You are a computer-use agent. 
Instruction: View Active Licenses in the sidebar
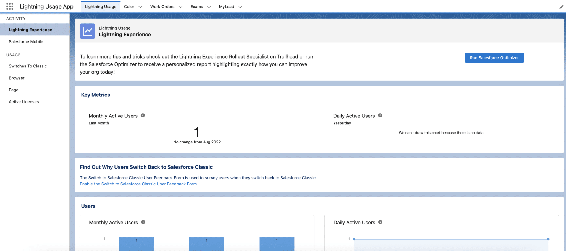(x=24, y=102)
